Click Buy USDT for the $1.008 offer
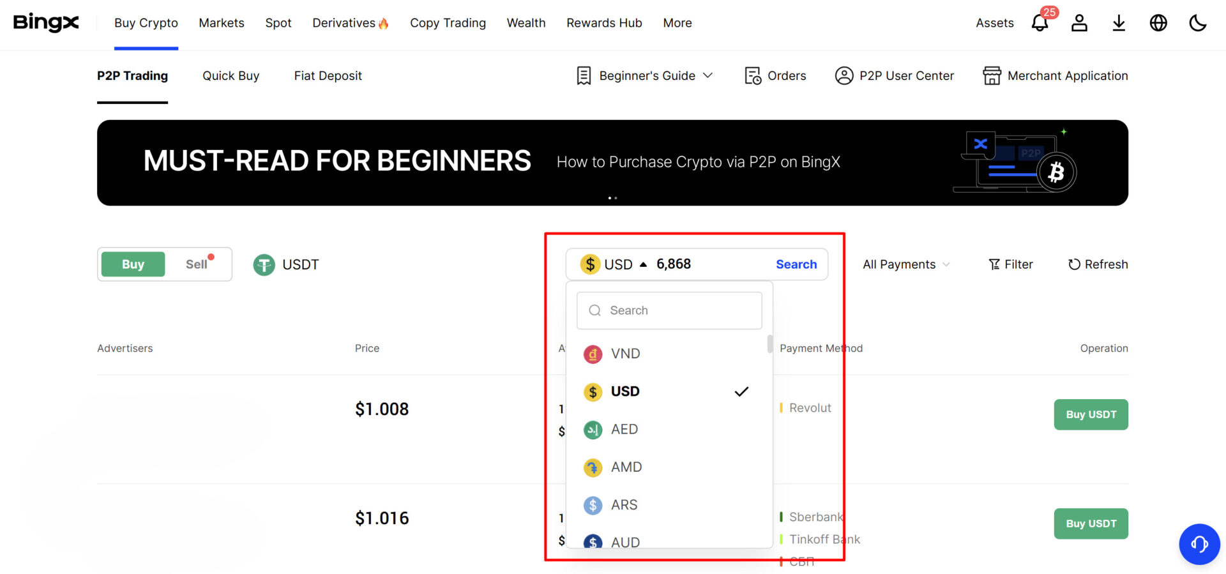This screenshot has height=574, width=1226. [1091, 414]
